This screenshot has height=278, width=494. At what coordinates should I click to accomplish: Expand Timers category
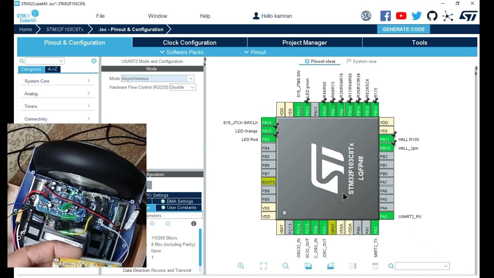[57, 106]
